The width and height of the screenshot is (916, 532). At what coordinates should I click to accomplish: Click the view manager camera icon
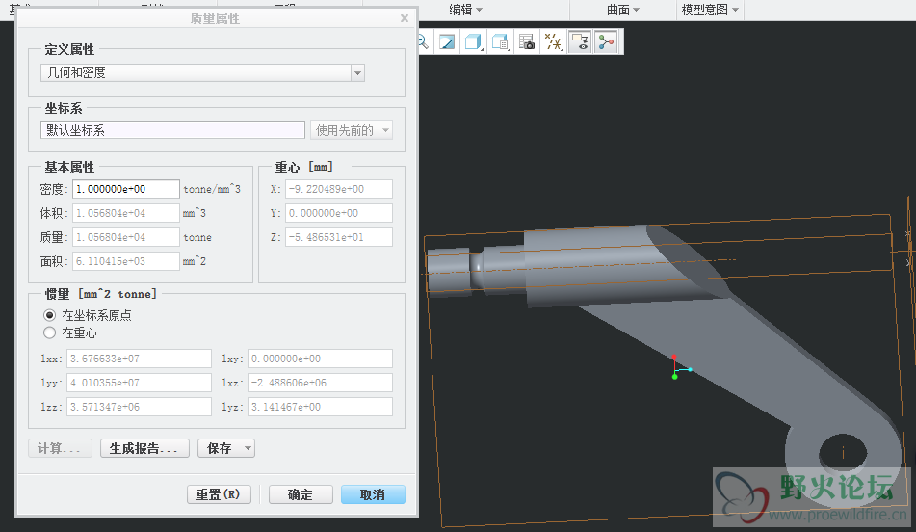point(526,42)
